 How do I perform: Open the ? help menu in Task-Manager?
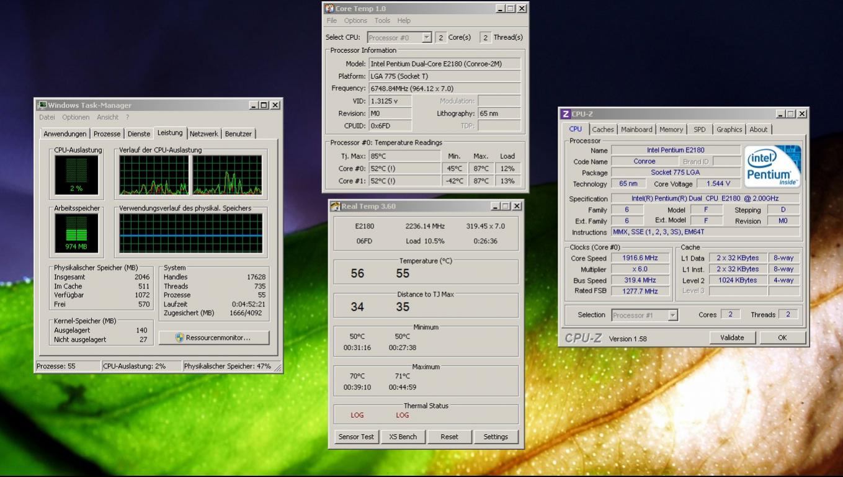click(x=127, y=117)
